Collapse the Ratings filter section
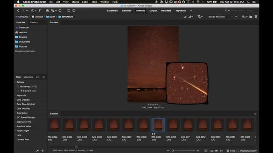This screenshot has width=273, height=153. click(15, 82)
